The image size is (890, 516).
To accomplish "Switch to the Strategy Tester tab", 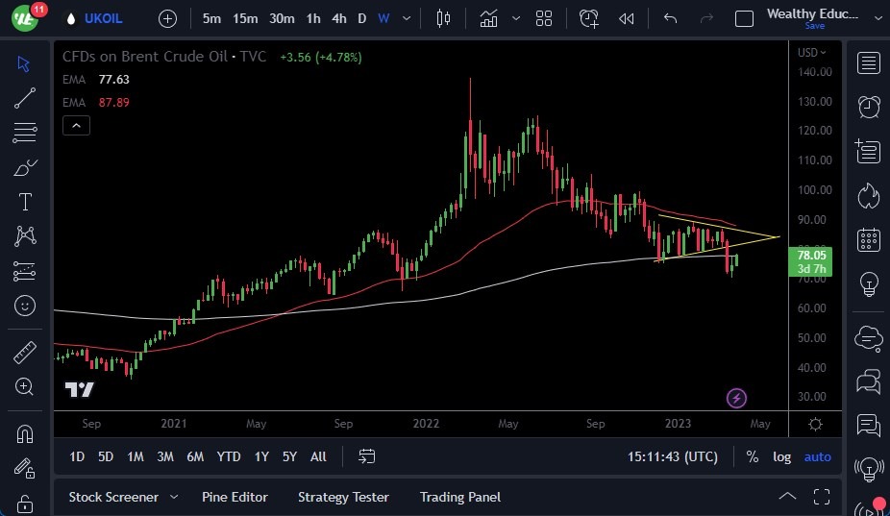I will pyautogui.click(x=343, y=497).
